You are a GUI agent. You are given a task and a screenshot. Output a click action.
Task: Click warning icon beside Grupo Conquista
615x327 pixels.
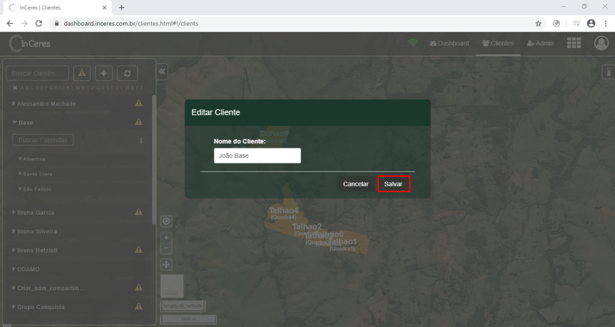click(139, 306)
